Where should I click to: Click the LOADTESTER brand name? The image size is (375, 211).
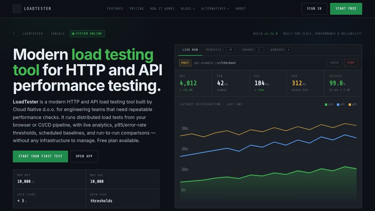pos(38,9)
